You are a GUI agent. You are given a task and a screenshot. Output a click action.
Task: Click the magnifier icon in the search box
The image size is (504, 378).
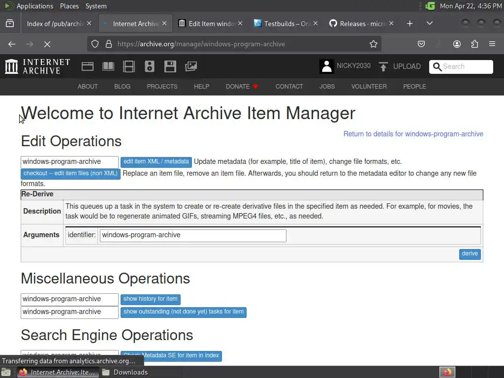pos(437,66)
